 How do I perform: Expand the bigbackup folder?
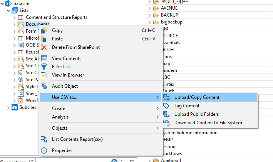tap(149, 22)
